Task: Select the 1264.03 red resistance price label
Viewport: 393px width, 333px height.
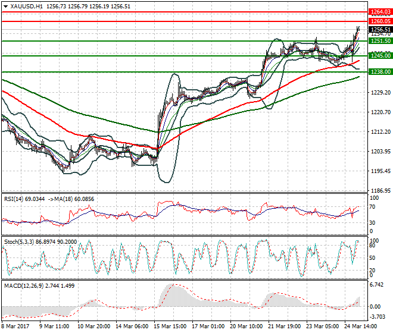Action: point(380,12)
